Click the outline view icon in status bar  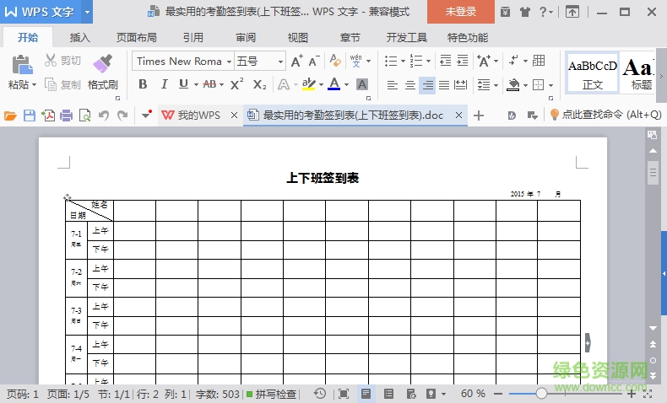click(388, 394)
